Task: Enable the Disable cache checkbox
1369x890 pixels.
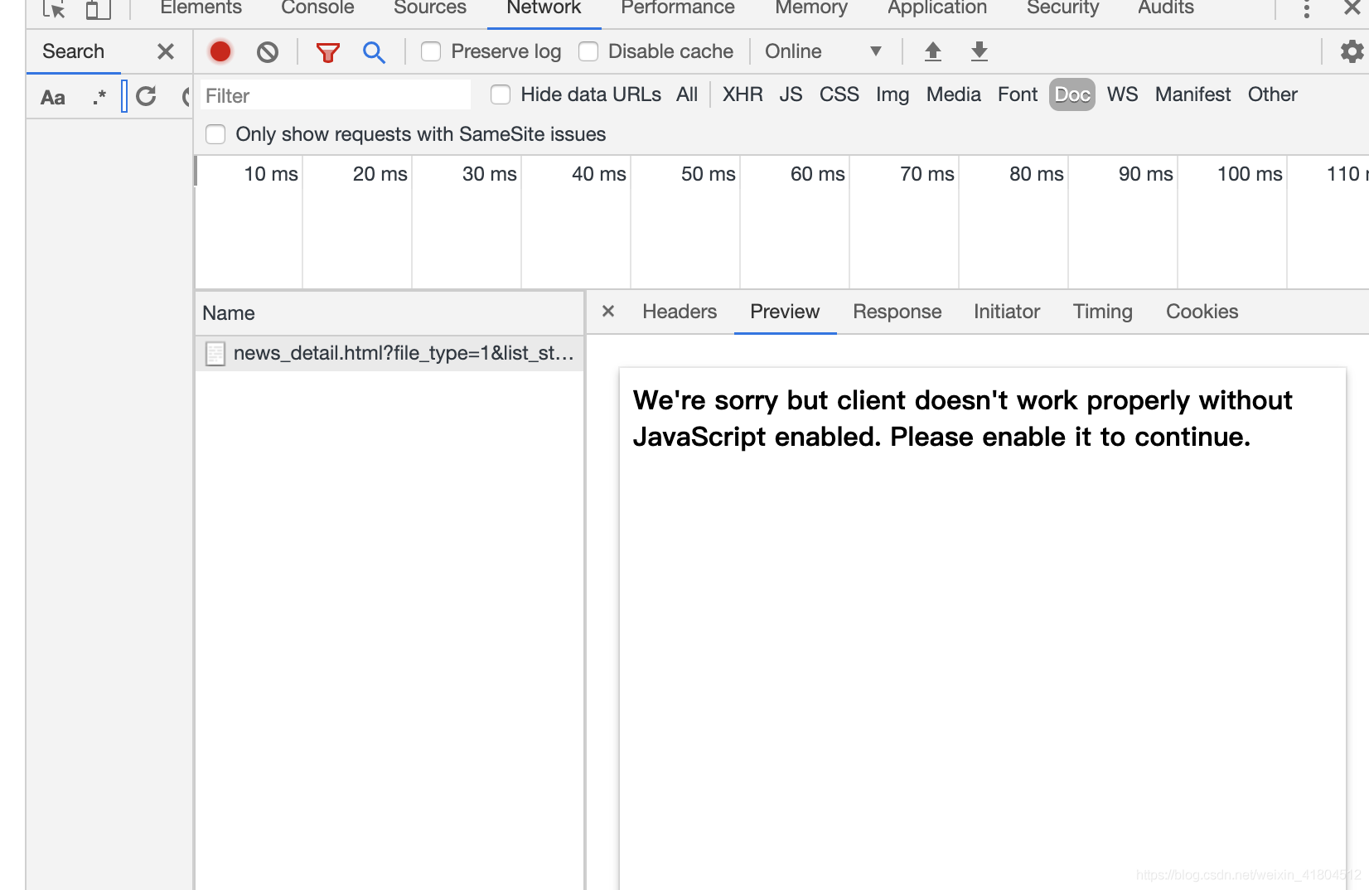Action: (x=588, y=51)
